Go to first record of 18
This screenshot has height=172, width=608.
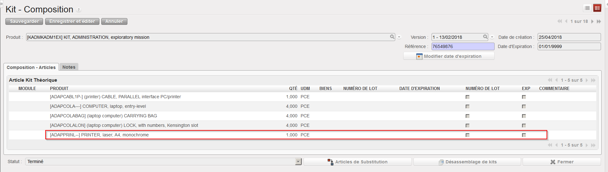(x=560, y=21)
